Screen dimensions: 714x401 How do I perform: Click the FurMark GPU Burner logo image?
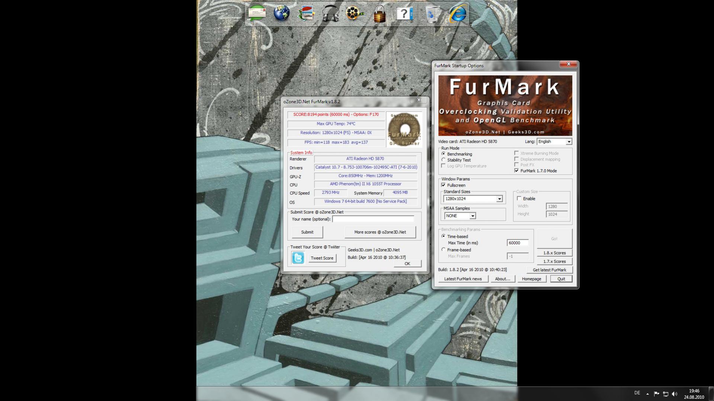pos(404,129)
